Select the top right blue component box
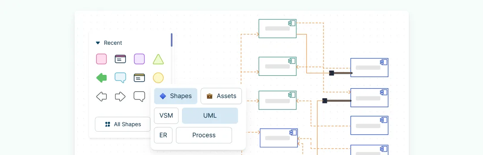Screen dimensions: 483x155 point(369,68)
